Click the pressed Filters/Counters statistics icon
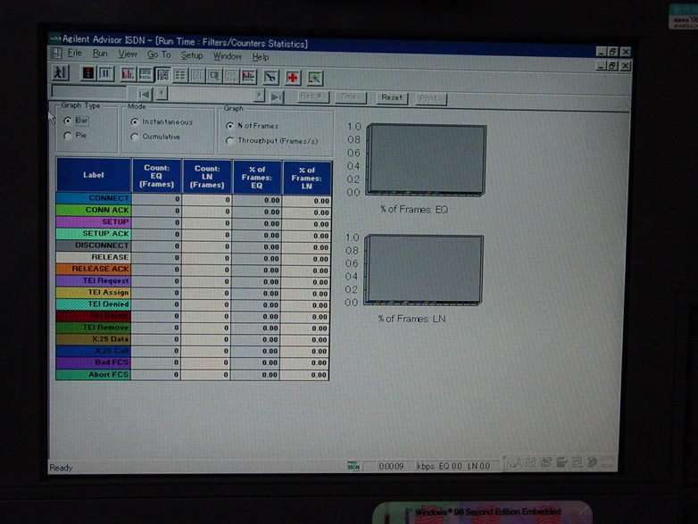The image size is (698, 524). (x=162, y=75)
